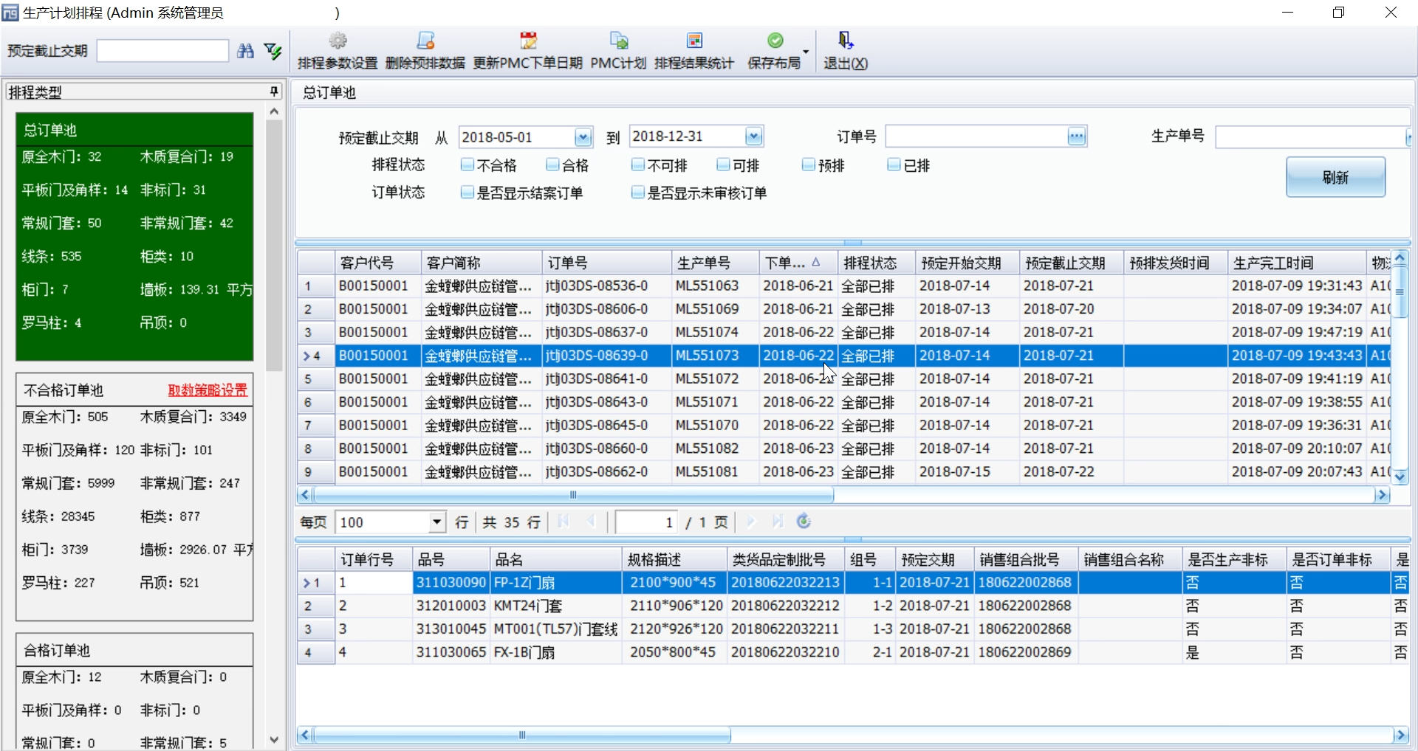Check the 不可排 checkbox
The width and height of the screenshot is (1418, 751).
point(638,165)
